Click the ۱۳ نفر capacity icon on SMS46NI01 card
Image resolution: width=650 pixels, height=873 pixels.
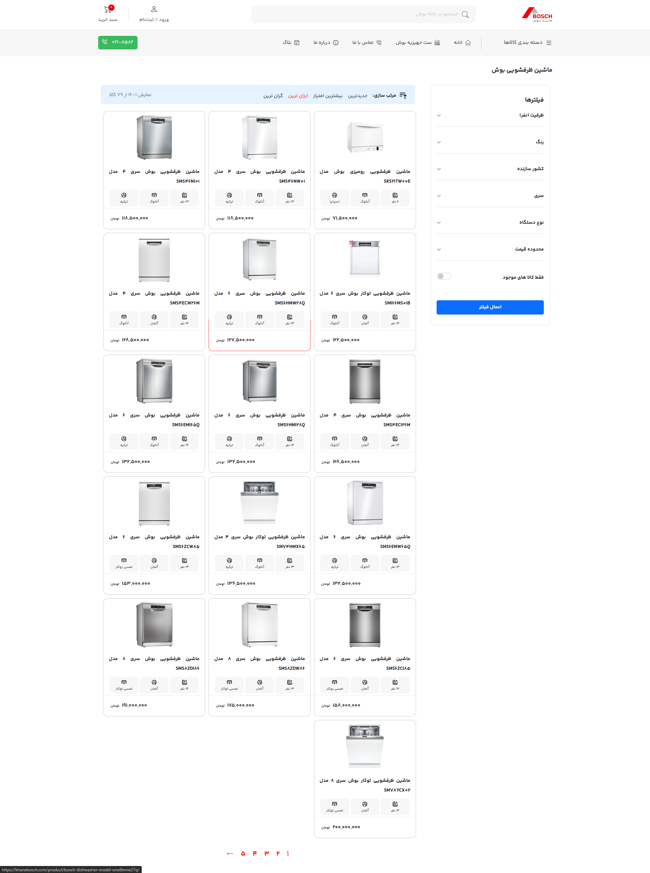tap(185, 195)
